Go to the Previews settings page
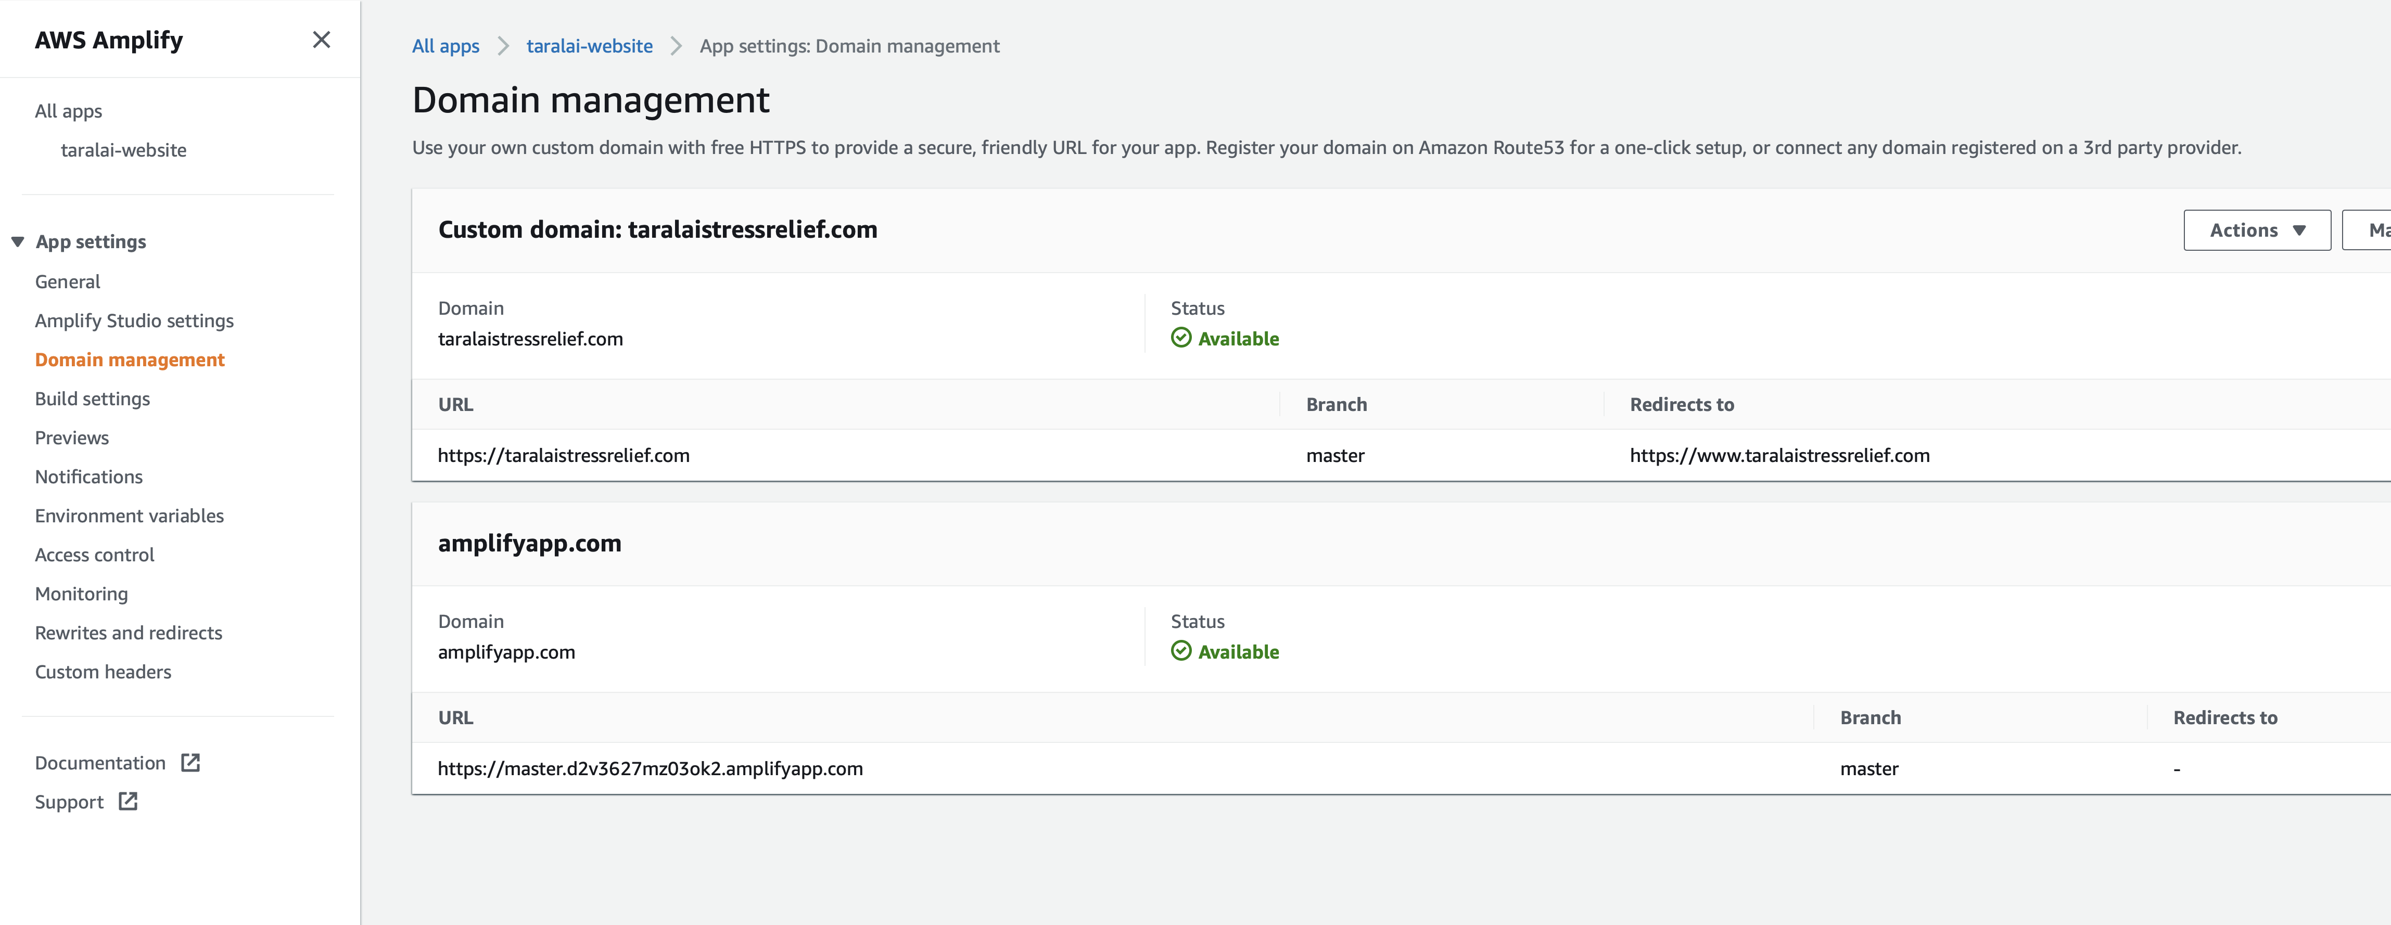2391x925 pixels. [x=71, y=437]
